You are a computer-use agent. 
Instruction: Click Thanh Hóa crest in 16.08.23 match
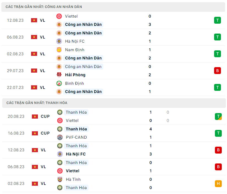pos(60,129)
